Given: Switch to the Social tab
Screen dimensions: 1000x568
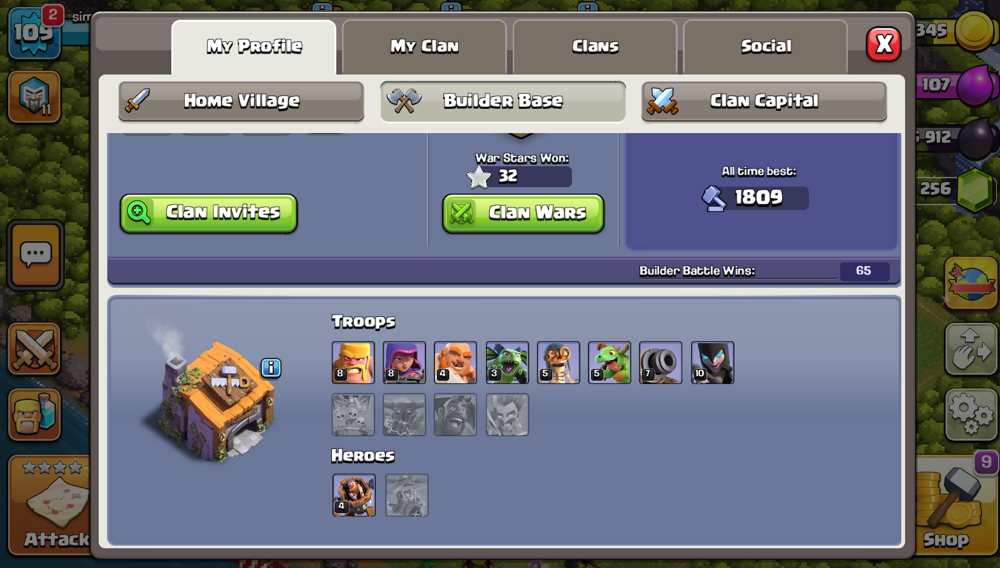Looking at the screenshot, I should 766,46.
